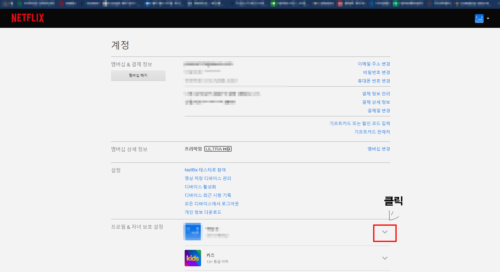The width and height of the screenshot is (500, 272).
Task: Click 결제일 변경 link
Action: point(379,111)
